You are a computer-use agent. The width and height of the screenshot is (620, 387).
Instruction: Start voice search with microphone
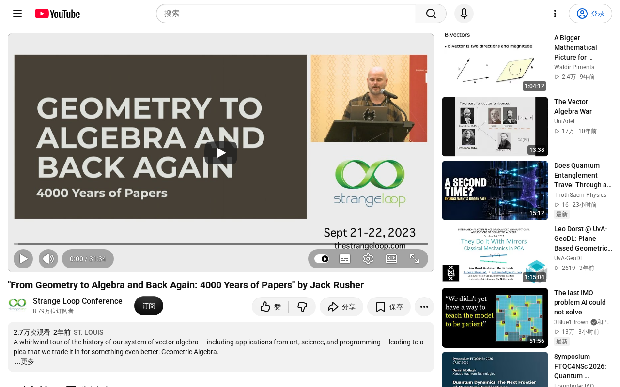pyautogui.click(x=464, y=14)
